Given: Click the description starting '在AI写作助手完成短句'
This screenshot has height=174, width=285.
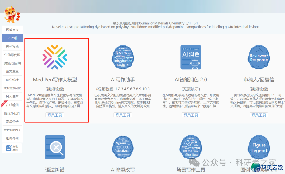Looking at the screenshot, I should click(191, 100).
